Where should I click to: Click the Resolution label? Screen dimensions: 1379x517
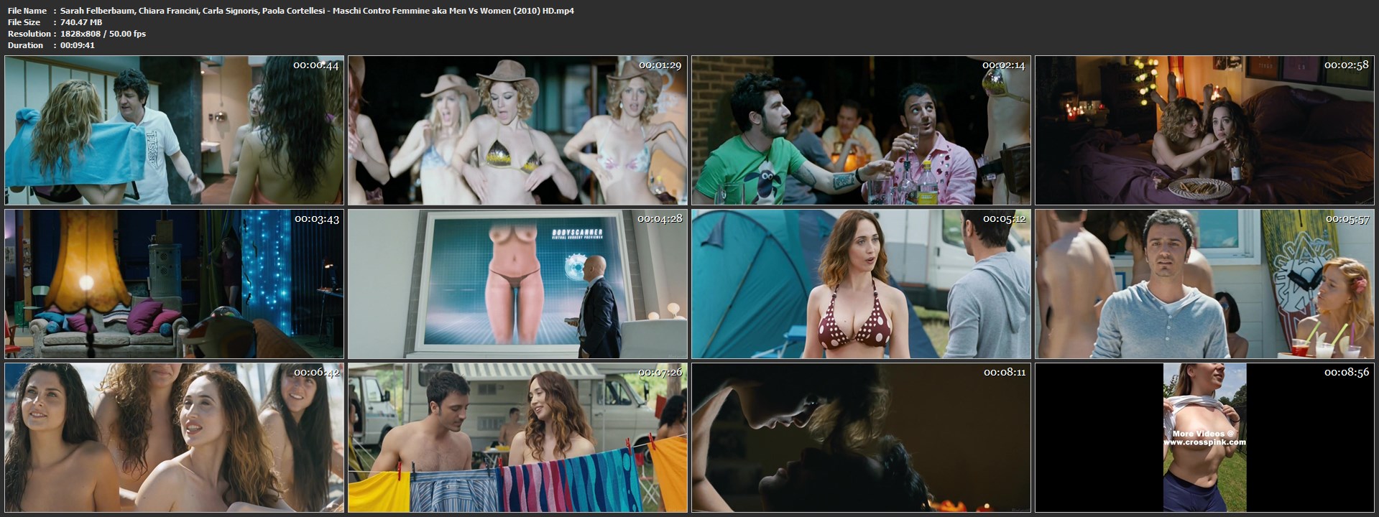click(29, 34)
